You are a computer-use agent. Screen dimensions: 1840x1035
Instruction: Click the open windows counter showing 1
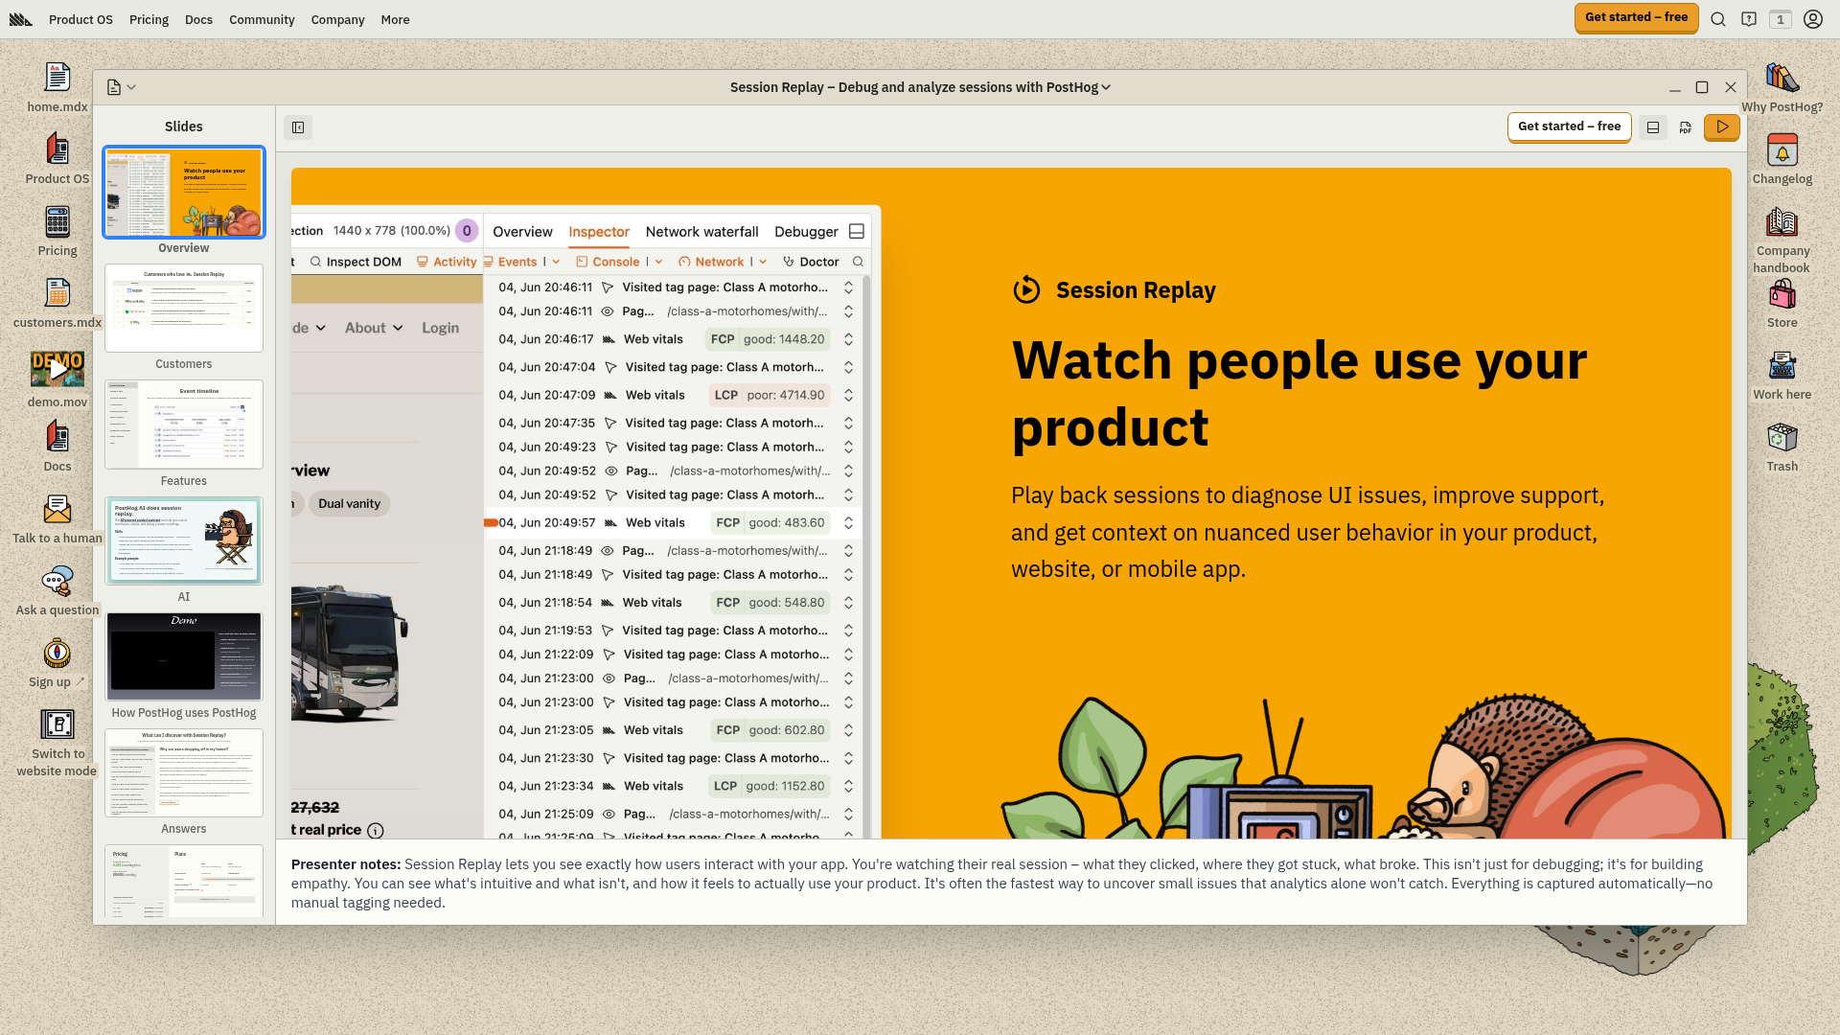1781,19
